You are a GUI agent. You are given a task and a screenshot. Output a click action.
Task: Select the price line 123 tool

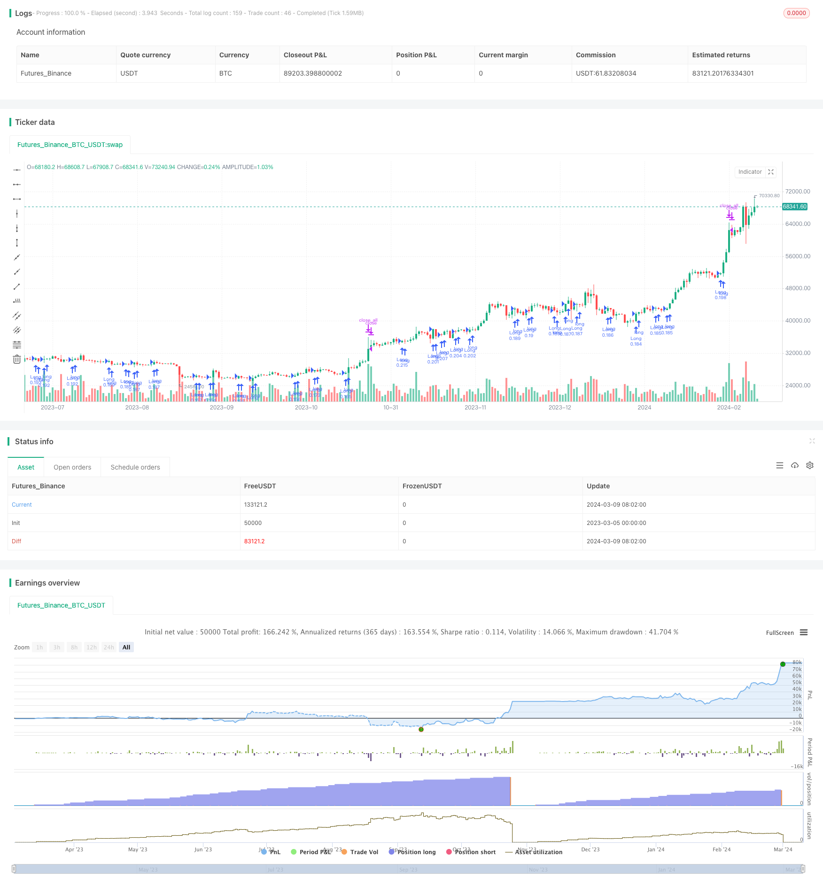pyautogui.click(x=17, y=301)
